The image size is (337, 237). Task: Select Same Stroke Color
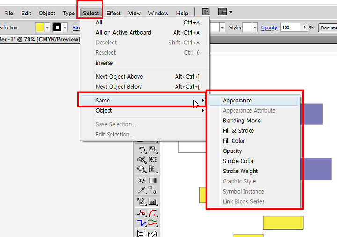(x=254, y=161)
